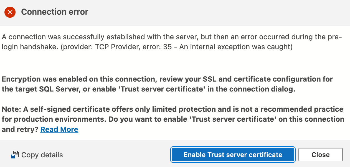Click the footer bar of the dialog
This screenshot has width=350, height=167.
111,155
